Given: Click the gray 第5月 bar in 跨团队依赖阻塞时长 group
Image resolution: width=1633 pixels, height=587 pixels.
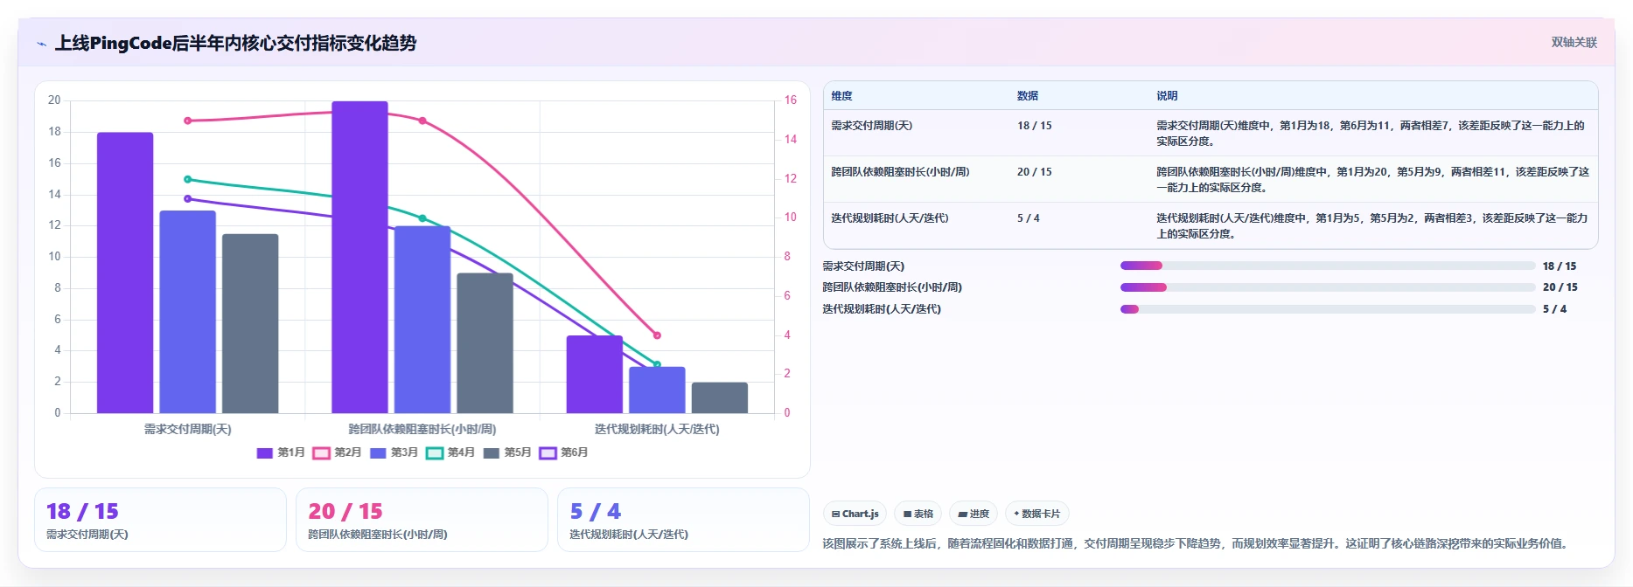Looking at the screenshot, I should (x=485, y=343).
